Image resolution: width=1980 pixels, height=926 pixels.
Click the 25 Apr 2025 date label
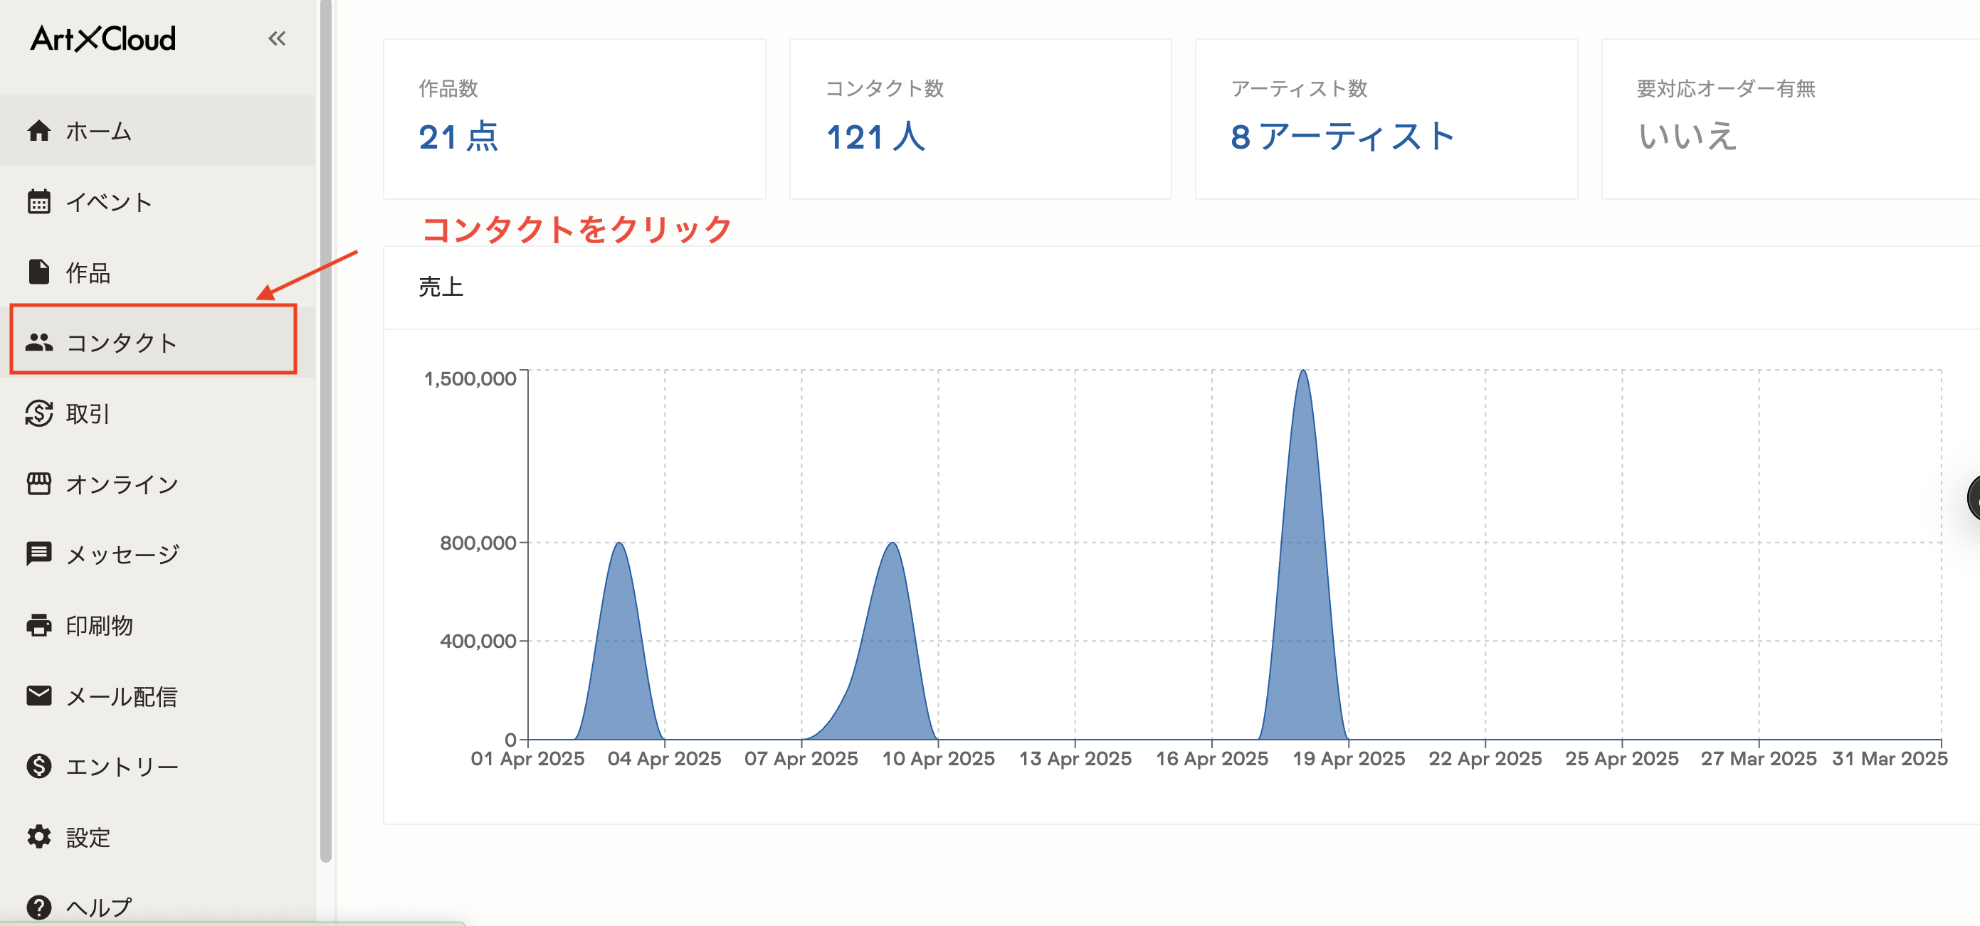[x=1623, y=759]
